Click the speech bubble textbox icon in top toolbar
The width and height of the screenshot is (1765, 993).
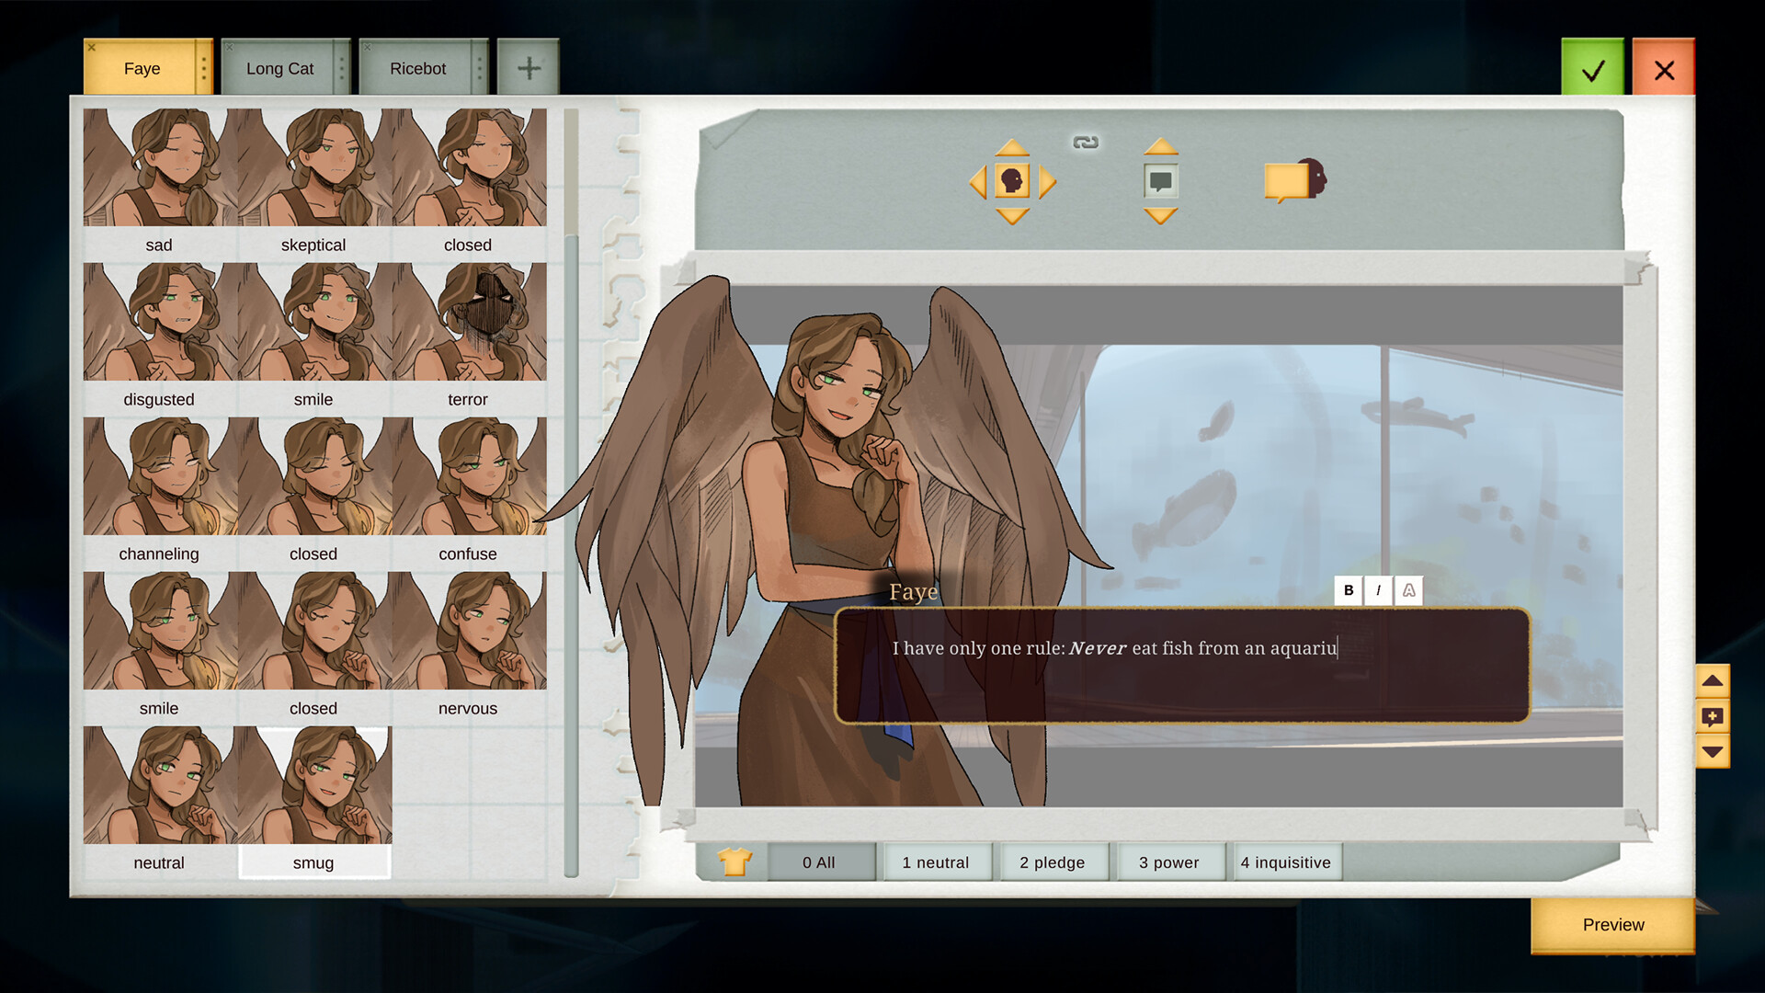coord(1159,181)
